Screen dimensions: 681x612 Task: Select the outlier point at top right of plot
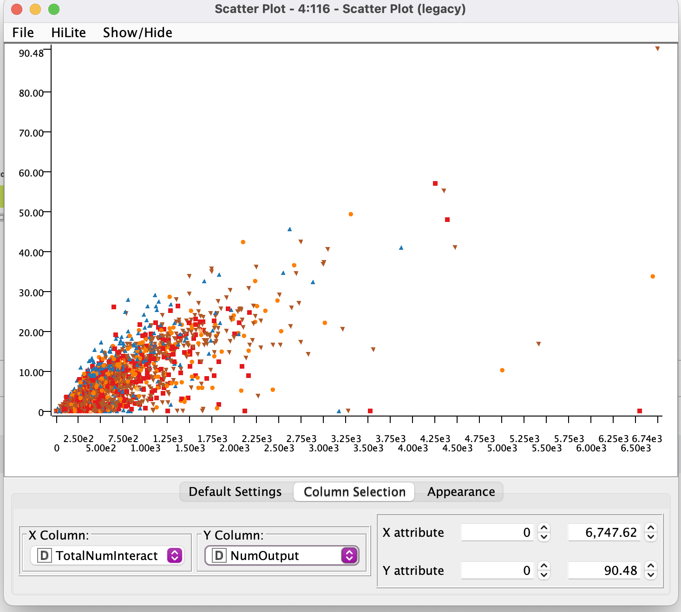tap(658, 48)
